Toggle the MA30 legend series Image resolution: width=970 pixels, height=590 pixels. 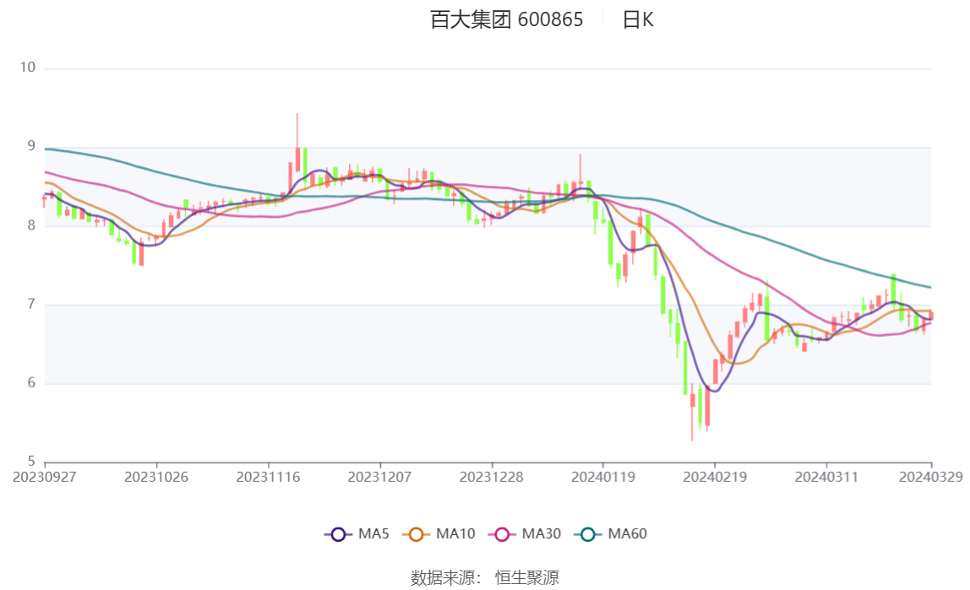point(525,533)
